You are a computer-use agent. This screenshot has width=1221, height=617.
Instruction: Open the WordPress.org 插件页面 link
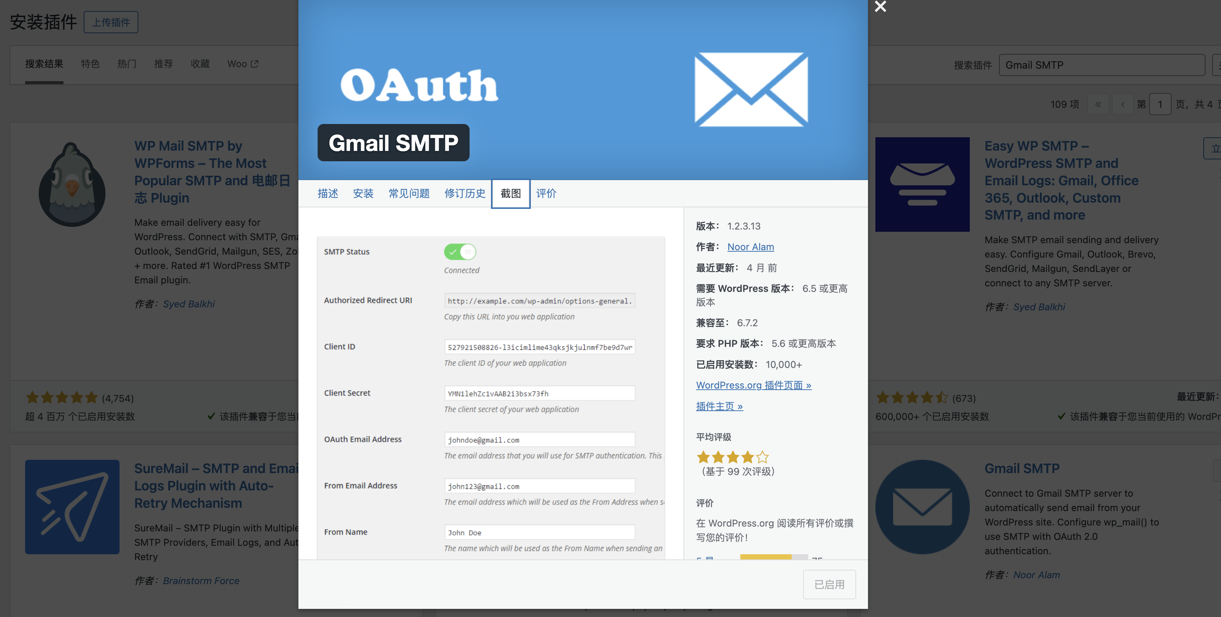753,385
